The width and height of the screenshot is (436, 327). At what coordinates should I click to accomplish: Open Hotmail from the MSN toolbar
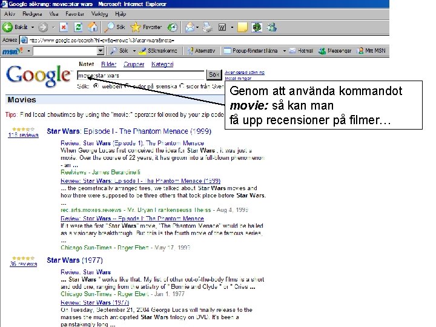301,51
